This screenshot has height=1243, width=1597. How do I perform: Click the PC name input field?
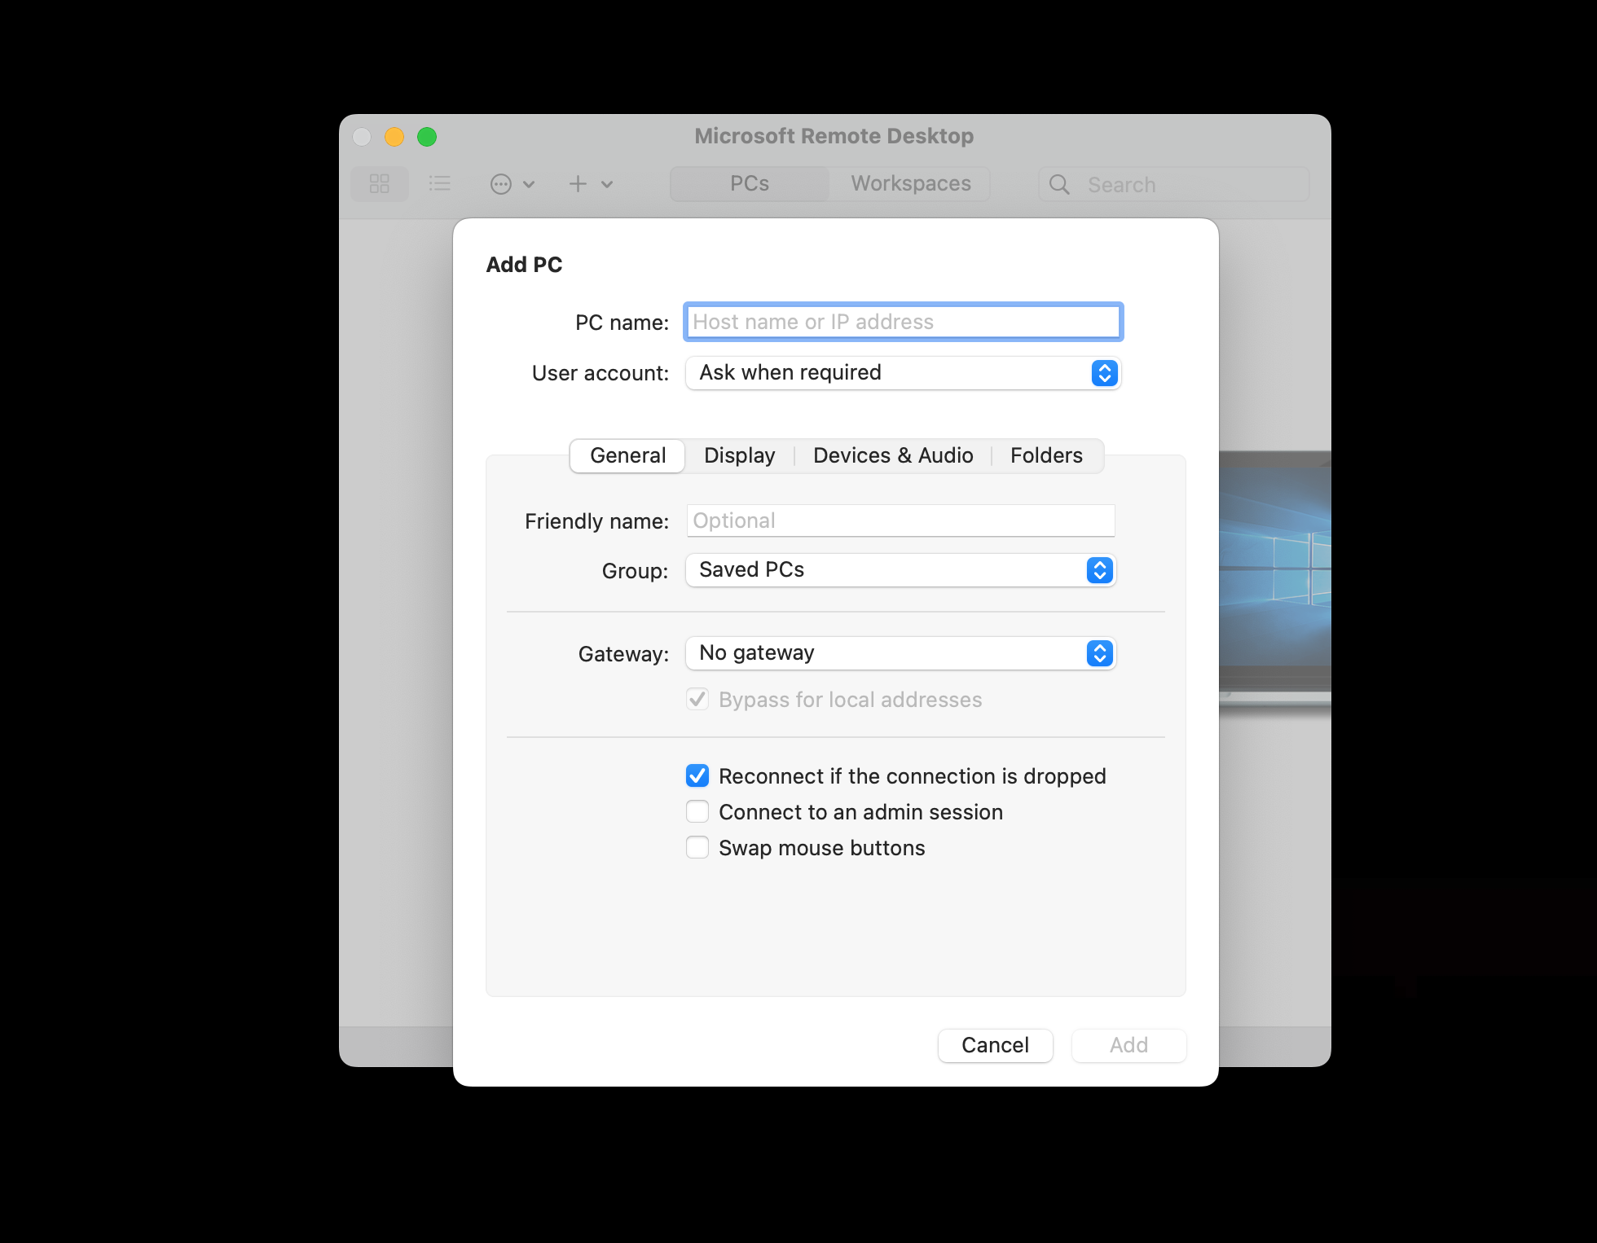click(x=903, y=322)
